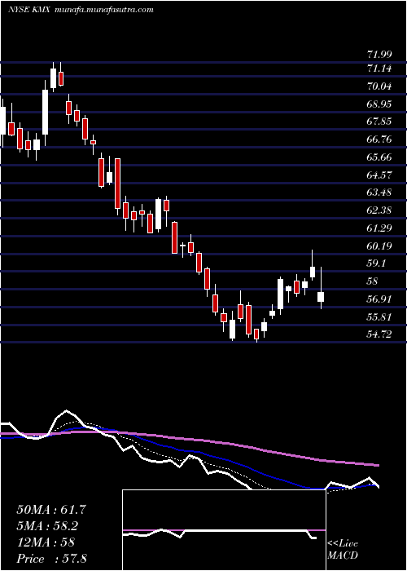Select the 65.66 price level label

pos(380,157)
